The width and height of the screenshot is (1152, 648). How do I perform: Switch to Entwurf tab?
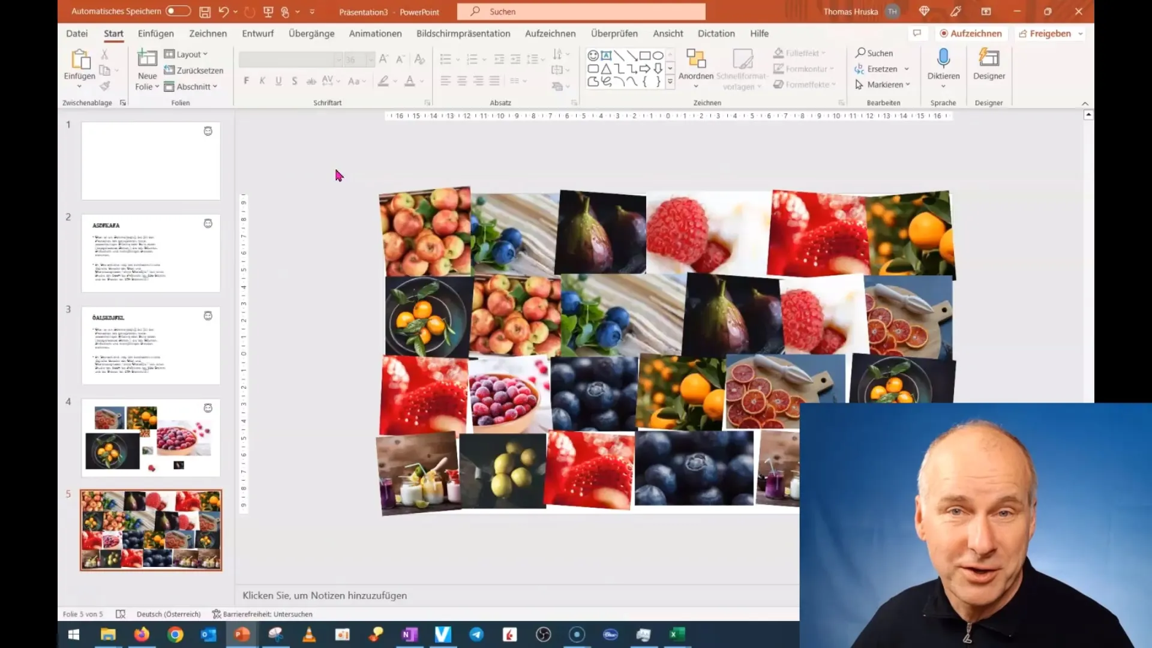257,34
